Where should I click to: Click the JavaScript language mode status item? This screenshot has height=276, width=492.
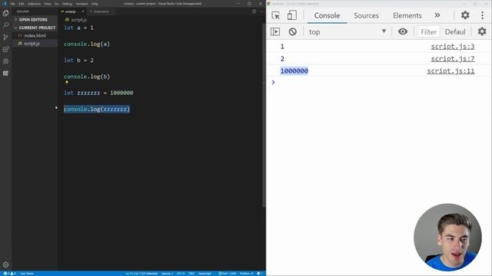click(x=204, y=274)
